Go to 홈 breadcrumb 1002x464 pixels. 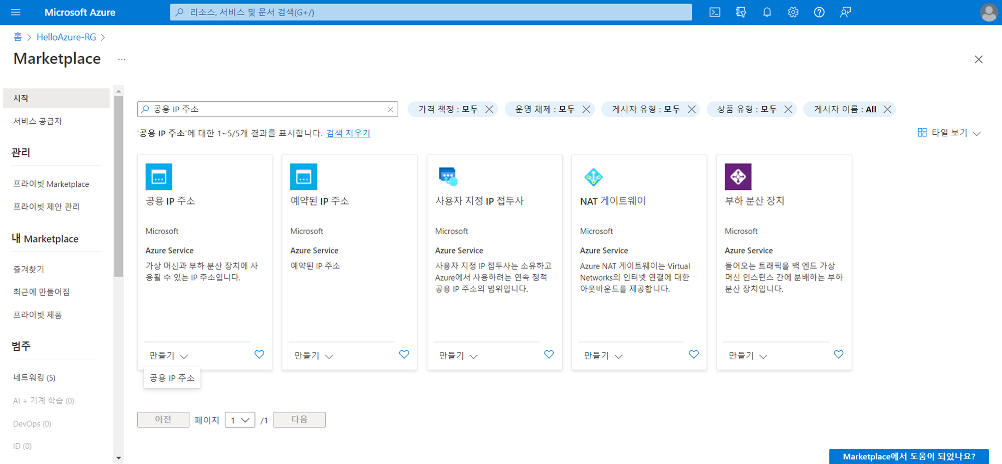(x=18, y=37)
